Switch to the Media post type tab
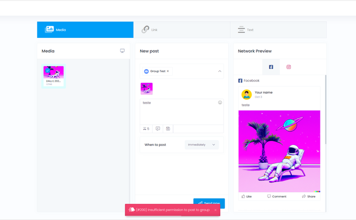The height and width of the screenshot is (220, 356). (x=85, y=30)
